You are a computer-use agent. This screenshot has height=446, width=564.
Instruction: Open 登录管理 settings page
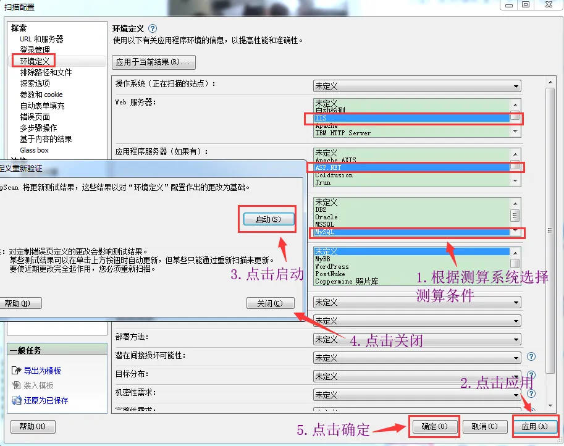[35, 49]
